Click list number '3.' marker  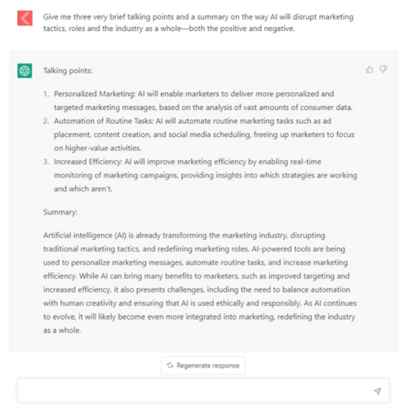pyautogui.click(x=47, y=162)
